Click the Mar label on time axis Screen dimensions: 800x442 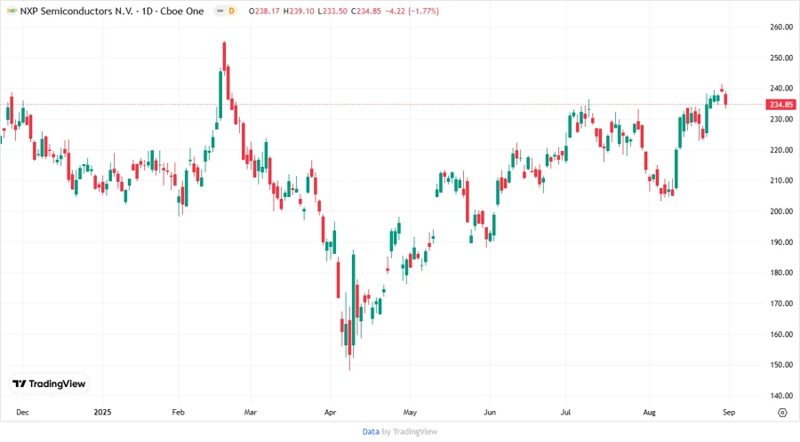click(x=250, y=413)
